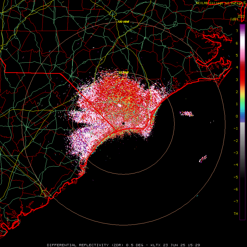Click the -6 value on the dB scale
The height and width of the screenshot is (247, 247).
coord(236,189)
